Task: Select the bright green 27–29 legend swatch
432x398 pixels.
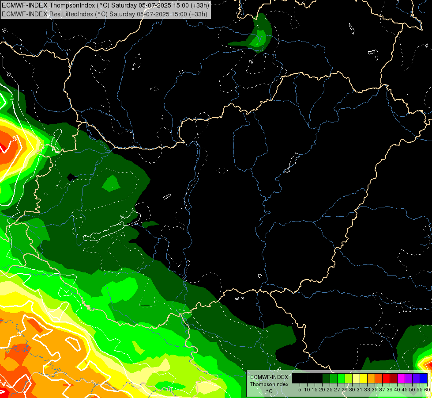Action: click(x=341, y=378)
